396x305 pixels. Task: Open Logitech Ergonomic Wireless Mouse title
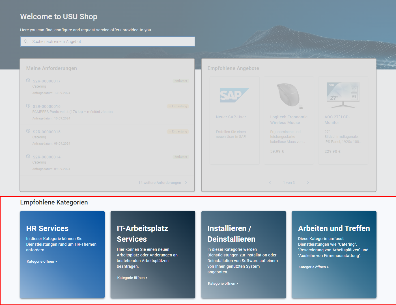point(289,120)
